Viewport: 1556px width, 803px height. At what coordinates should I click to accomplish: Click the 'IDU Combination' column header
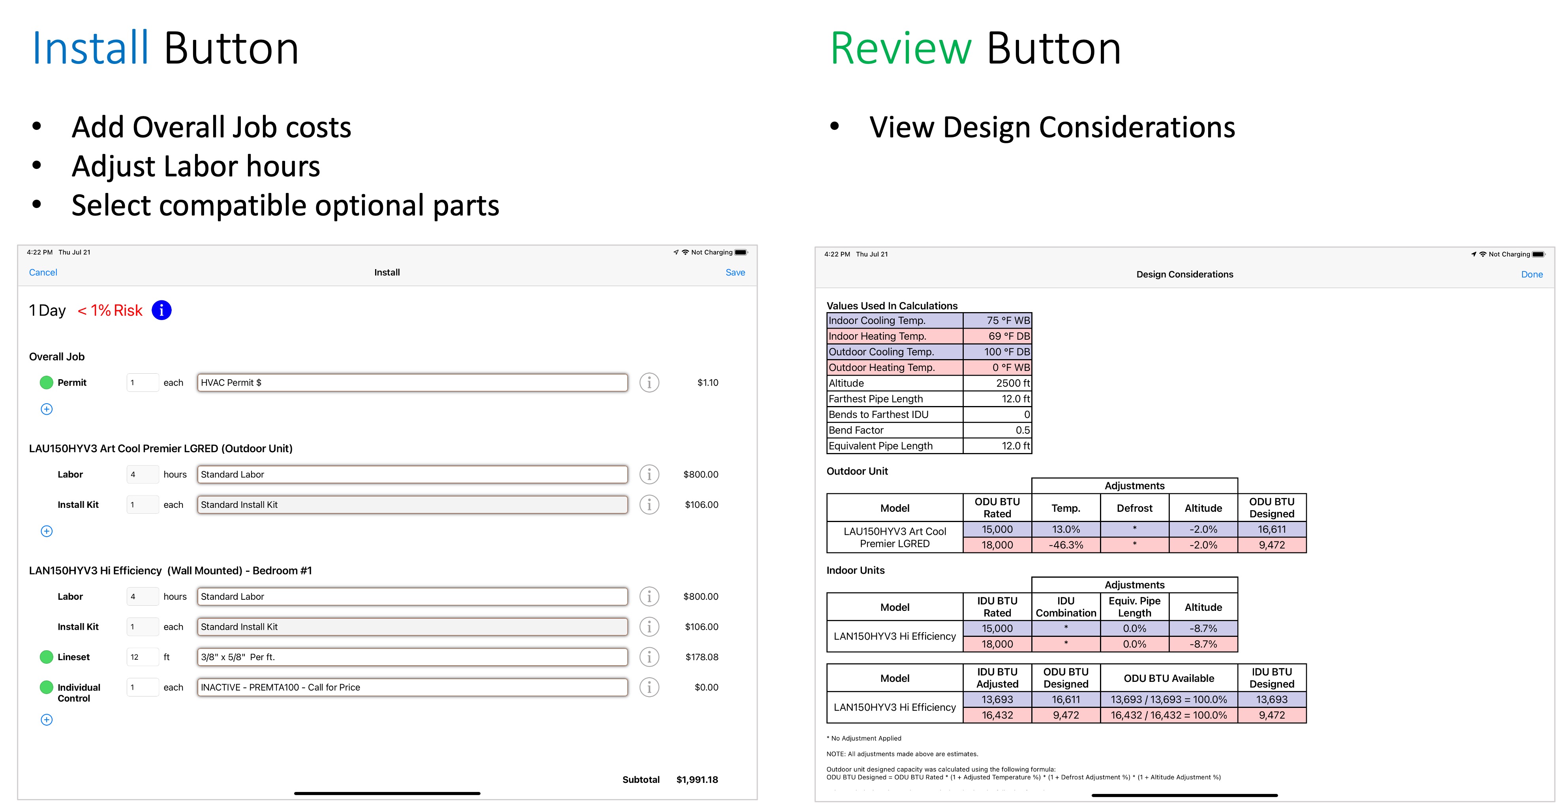pyautogui.click(x=1066, y=607)
